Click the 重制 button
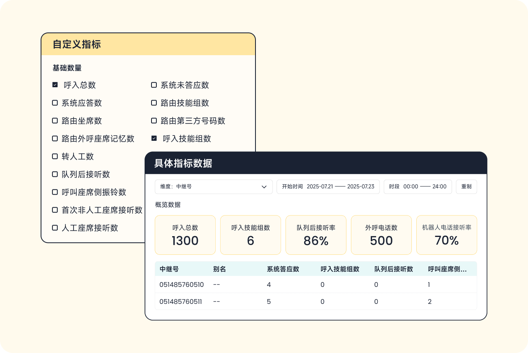 click(x=466, y=187)
